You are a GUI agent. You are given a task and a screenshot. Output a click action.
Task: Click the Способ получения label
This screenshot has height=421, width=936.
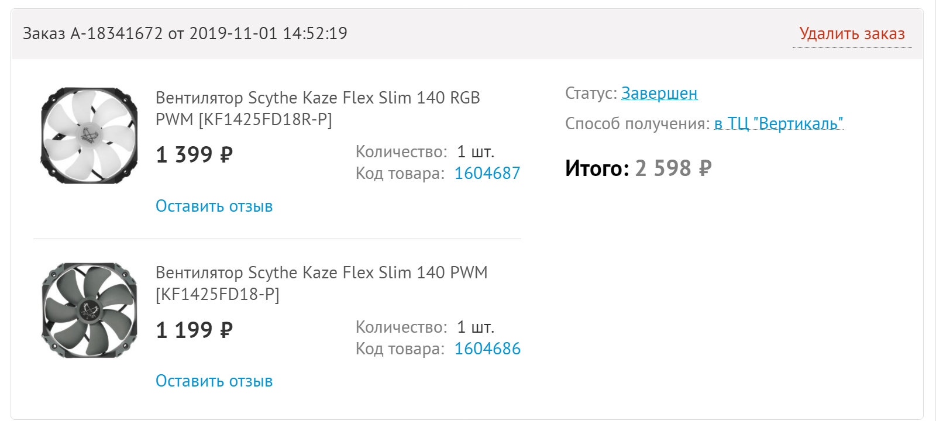637,124
